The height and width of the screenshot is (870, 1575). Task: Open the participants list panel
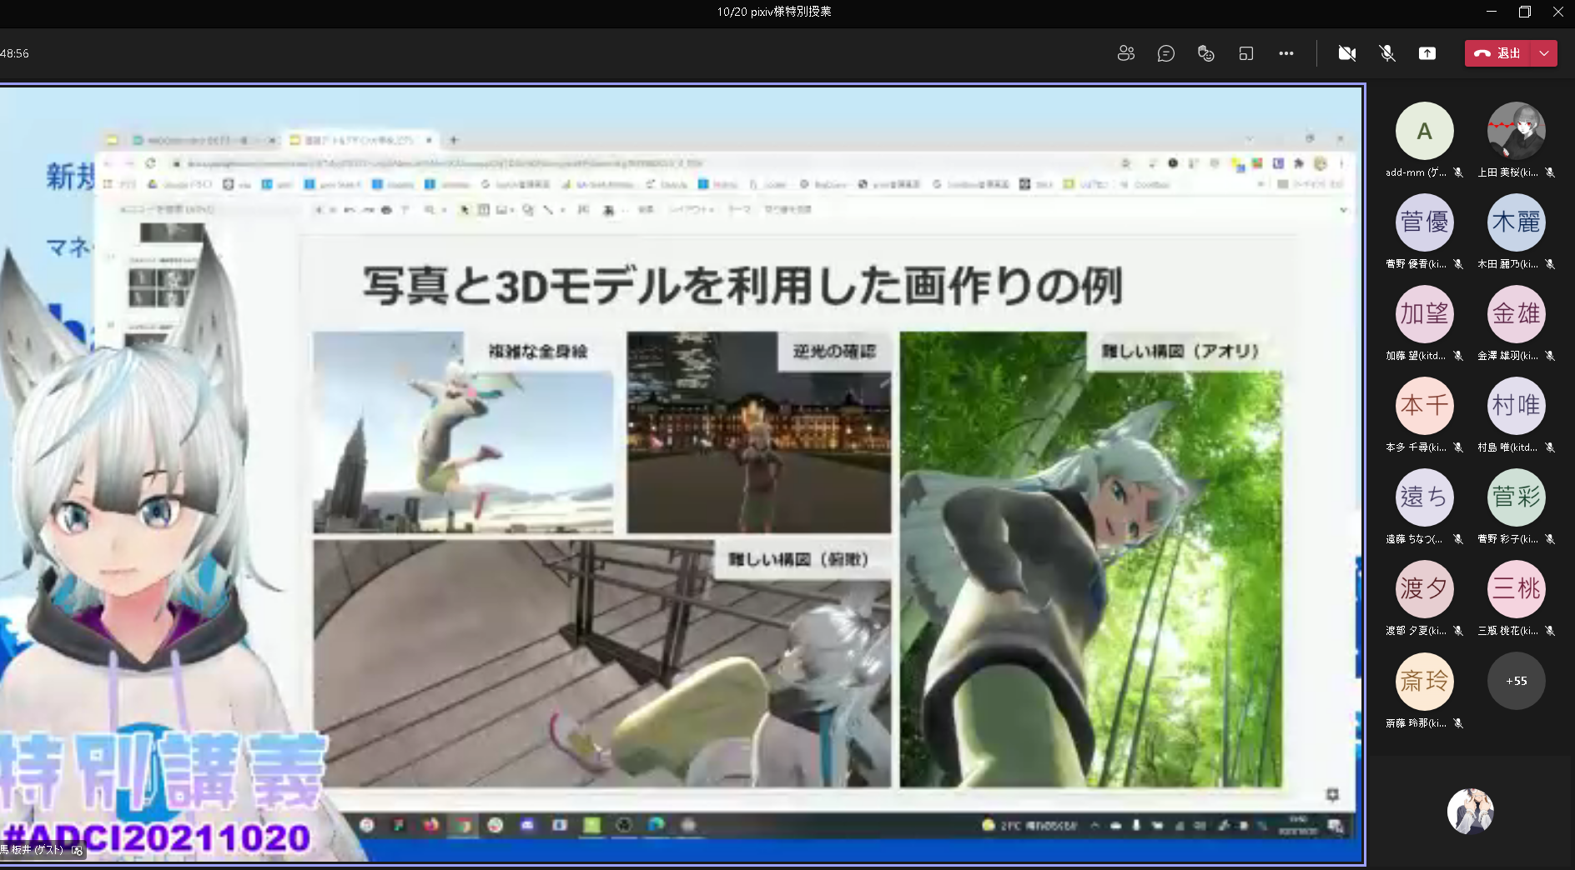point(1125,53)
